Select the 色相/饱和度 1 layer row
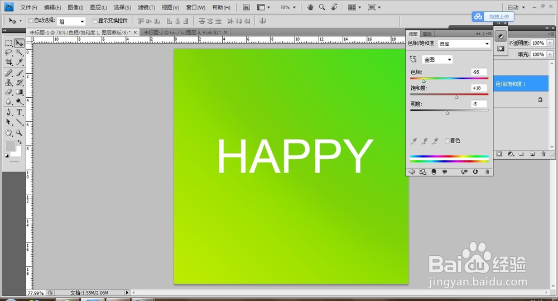 tap(521, 84)
